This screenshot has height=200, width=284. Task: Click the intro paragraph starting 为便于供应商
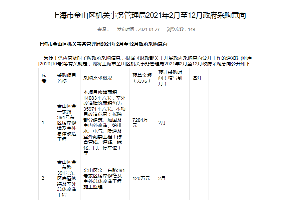(147, 61)
